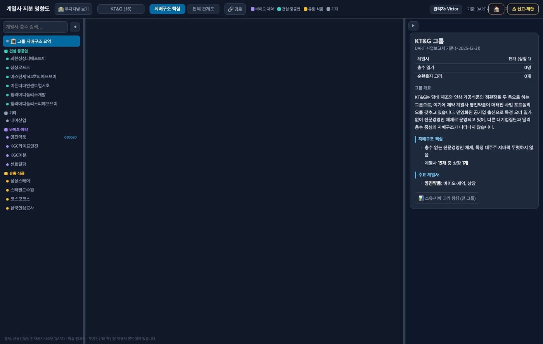Select 청라메디폴리스개발 in the list
The height and width of the screenshot is (344, 543).
pyautogui.click(x=42, y=95)
